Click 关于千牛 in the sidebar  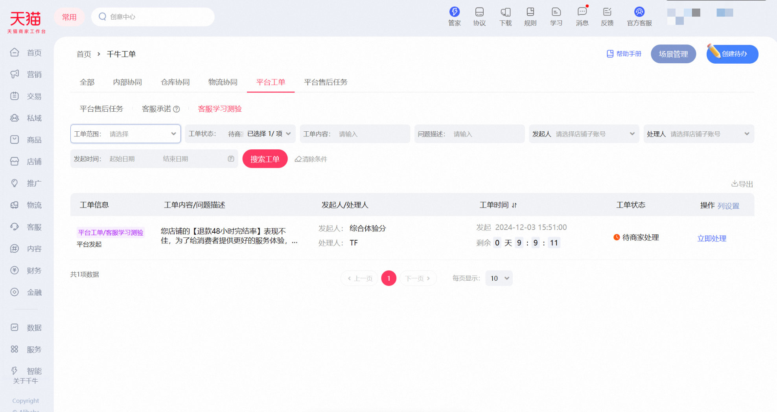(26, 381)
